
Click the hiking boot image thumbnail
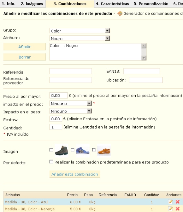pyautogui.click(x=61, y=151)
